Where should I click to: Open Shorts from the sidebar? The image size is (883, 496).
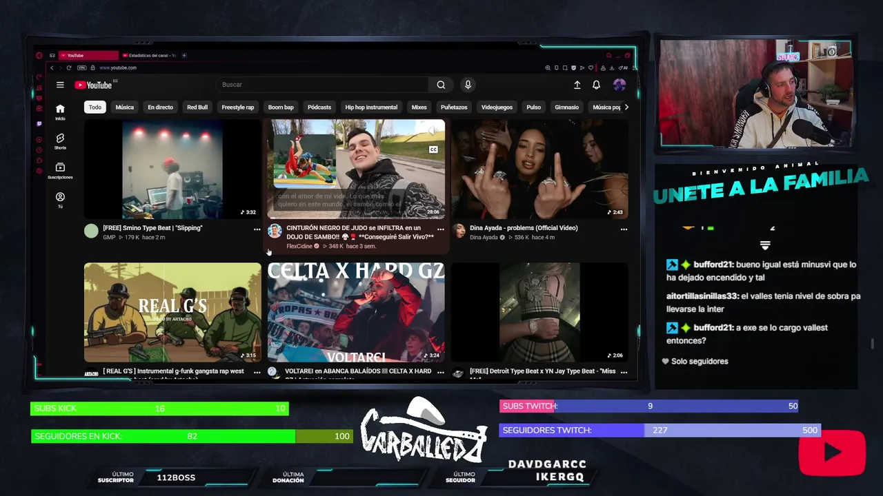pos(60,141)
